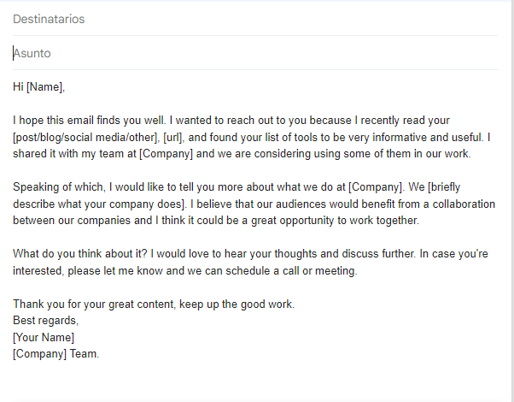Click the vertical scrollbar at right edge
The height and width of the screenshot is (402, 514).
click(x=511, y=201)
